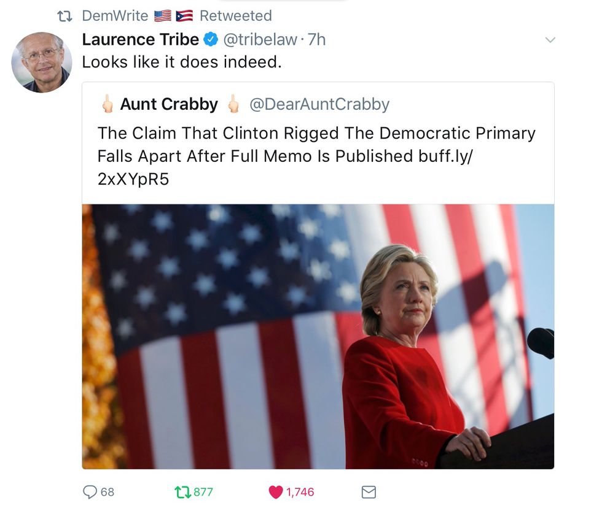Screen dimensions: 602x511
Task: Click the reply speech bubble icon
Action: [90, 492]
